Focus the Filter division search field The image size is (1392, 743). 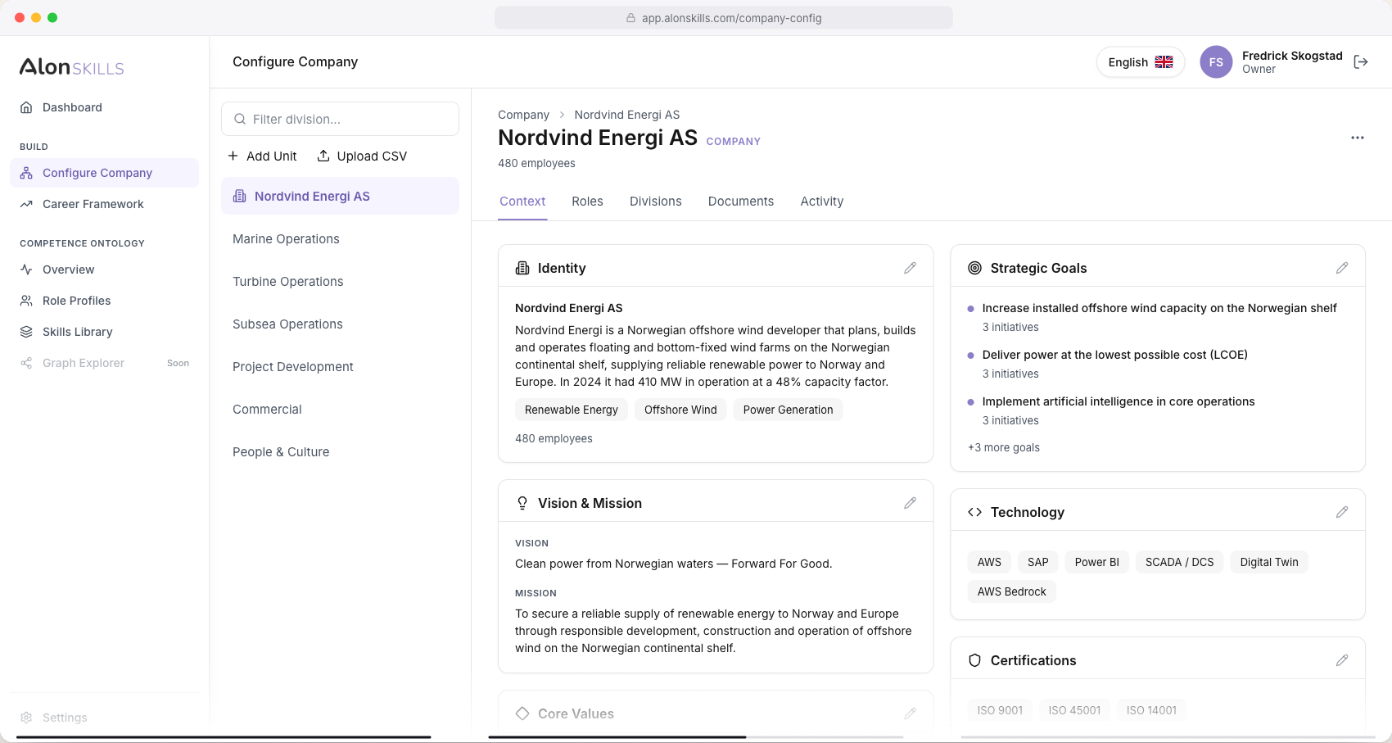[340, 119]
